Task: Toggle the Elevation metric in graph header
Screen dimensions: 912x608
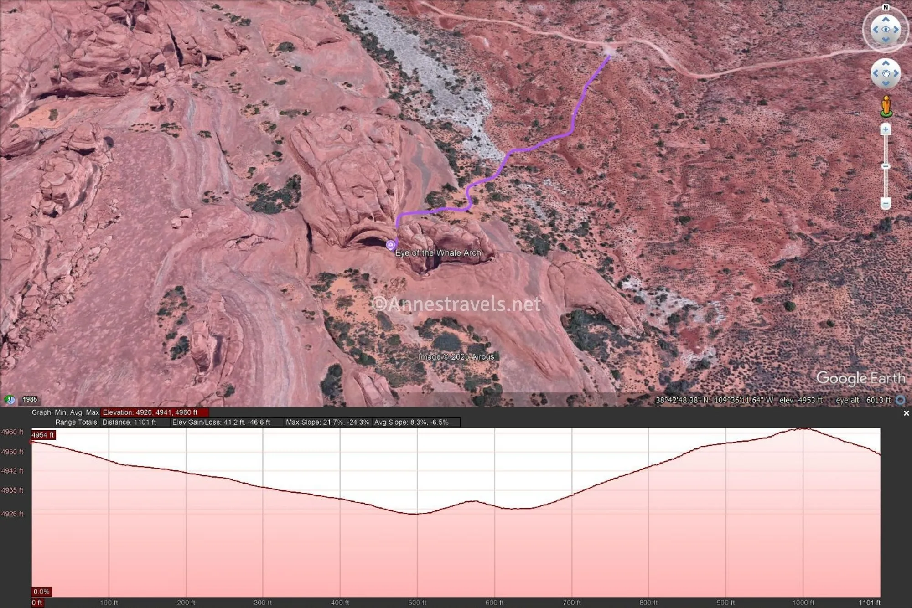Action: click(155, 412)
